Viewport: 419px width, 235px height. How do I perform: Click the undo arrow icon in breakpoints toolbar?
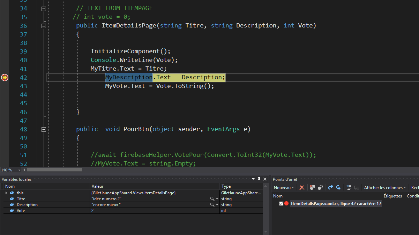330,187
